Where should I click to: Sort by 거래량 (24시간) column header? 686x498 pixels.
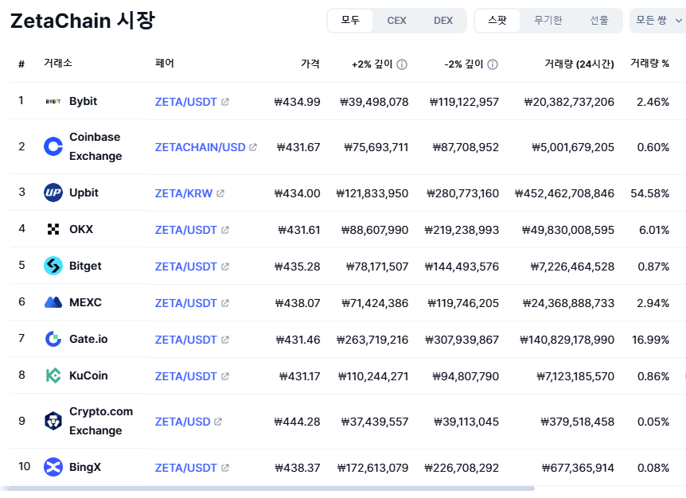(x=579, y=64)
